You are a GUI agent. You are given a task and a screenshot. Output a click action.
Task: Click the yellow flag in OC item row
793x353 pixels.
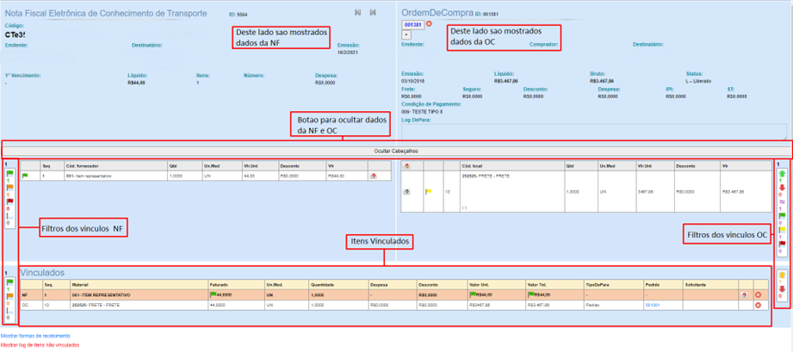pos(428,192)
